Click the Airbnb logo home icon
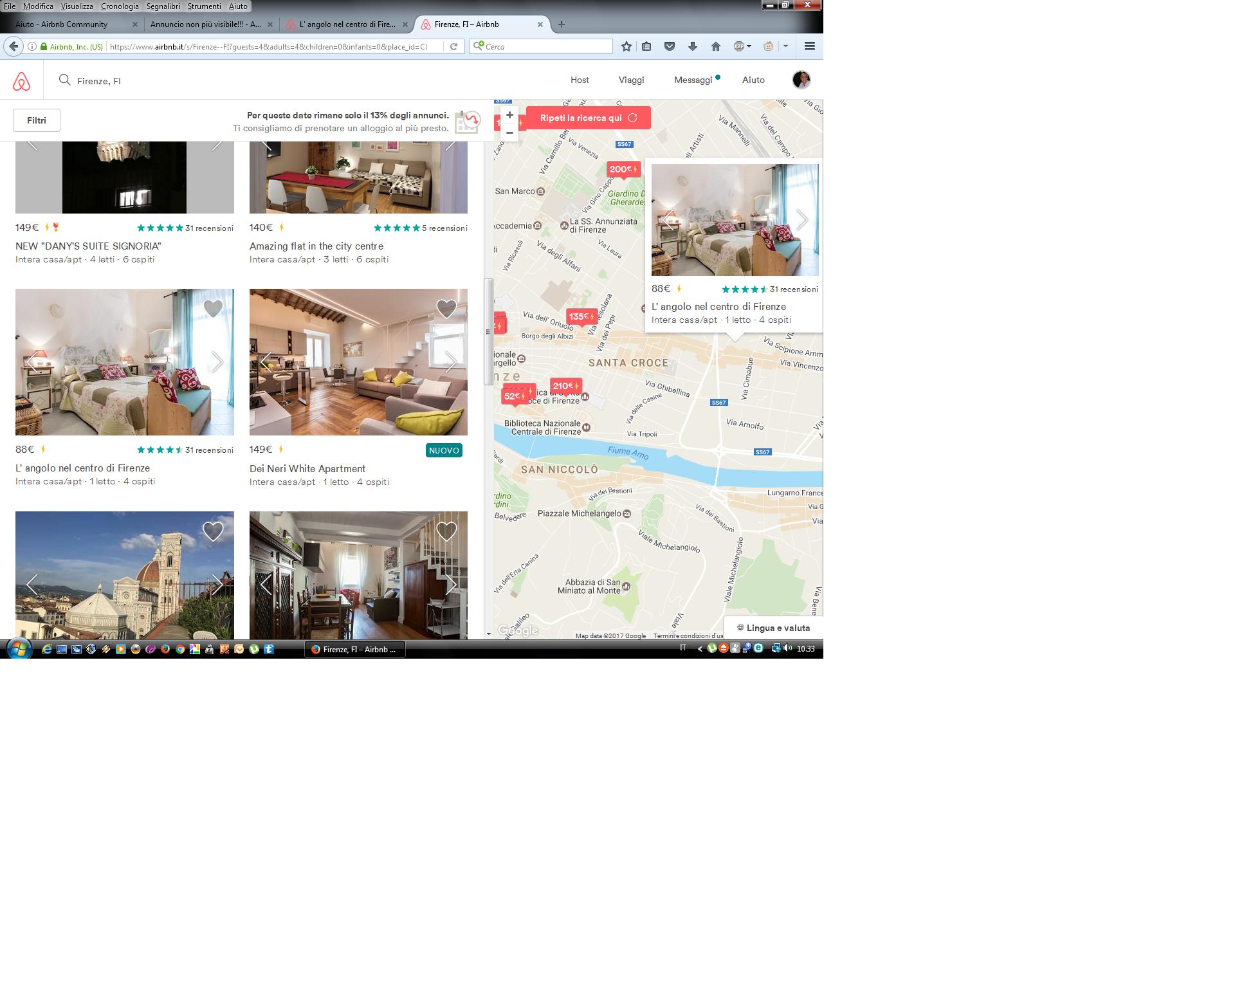This screenshot has width=1235, height=988. [21, 81]
